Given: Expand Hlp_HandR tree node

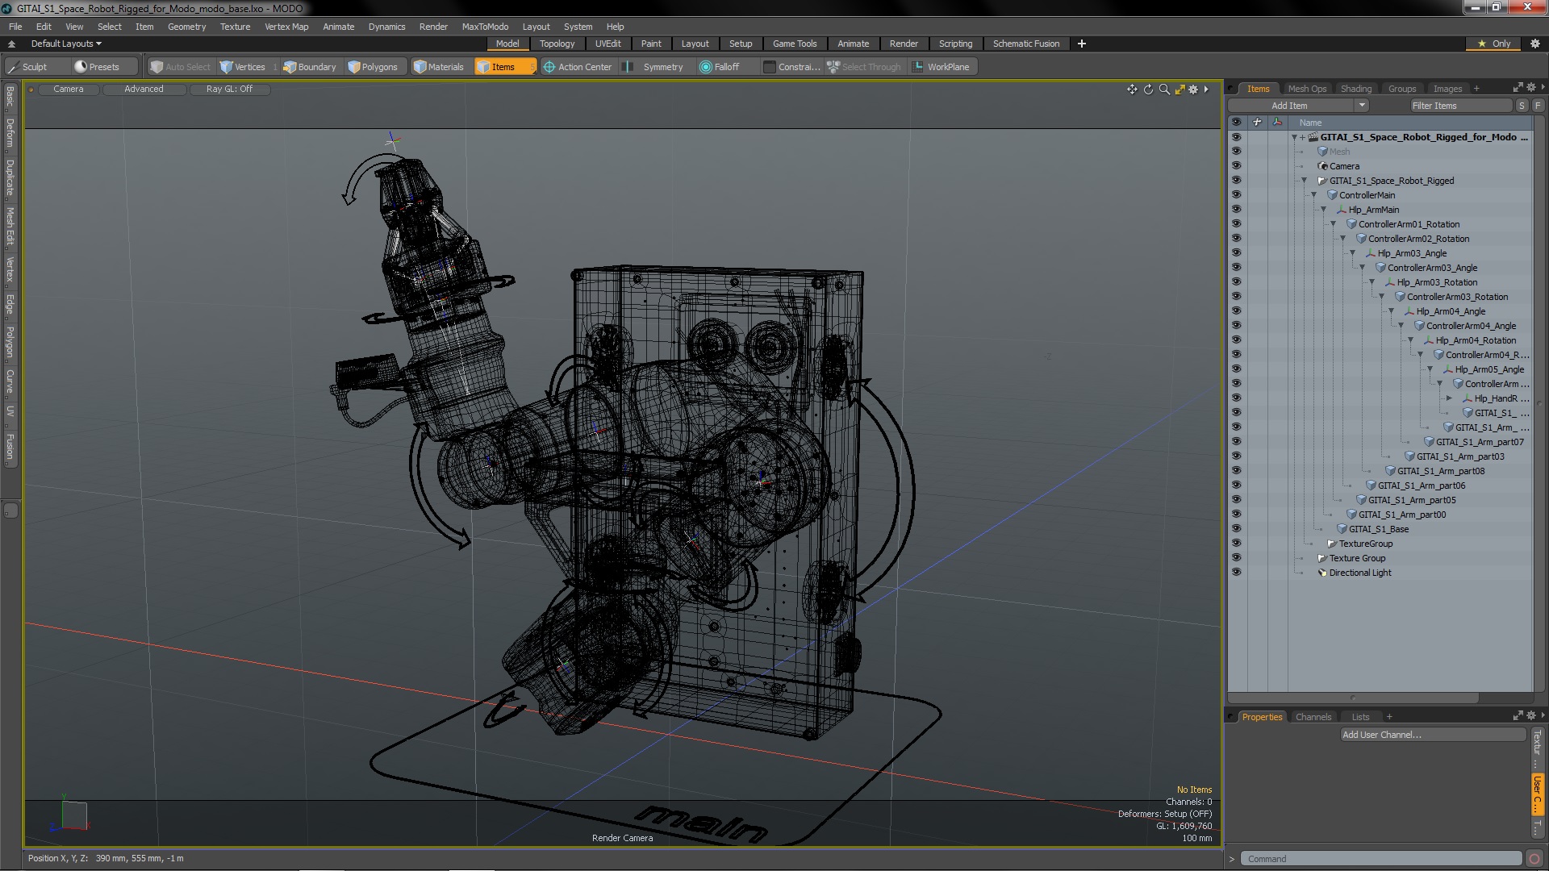Looking at the screenshot, I should (x=1450, y=398).
